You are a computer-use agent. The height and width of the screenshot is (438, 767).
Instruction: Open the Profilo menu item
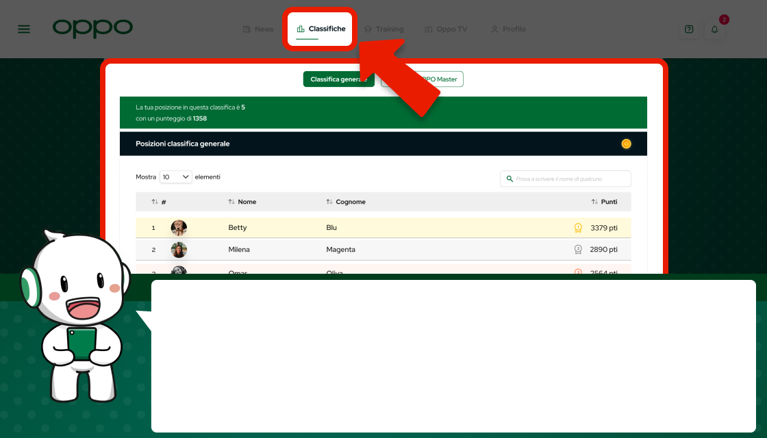click(x=508, y=29)
